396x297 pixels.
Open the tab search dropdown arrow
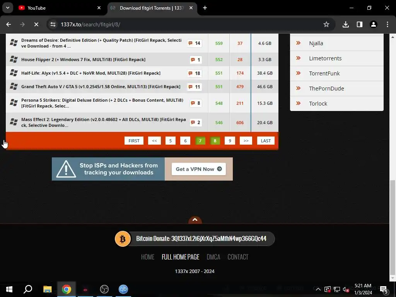(8, 8)
